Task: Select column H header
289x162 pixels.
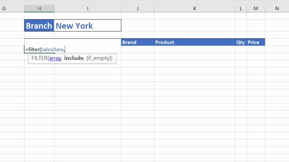Action: point(39,9)
